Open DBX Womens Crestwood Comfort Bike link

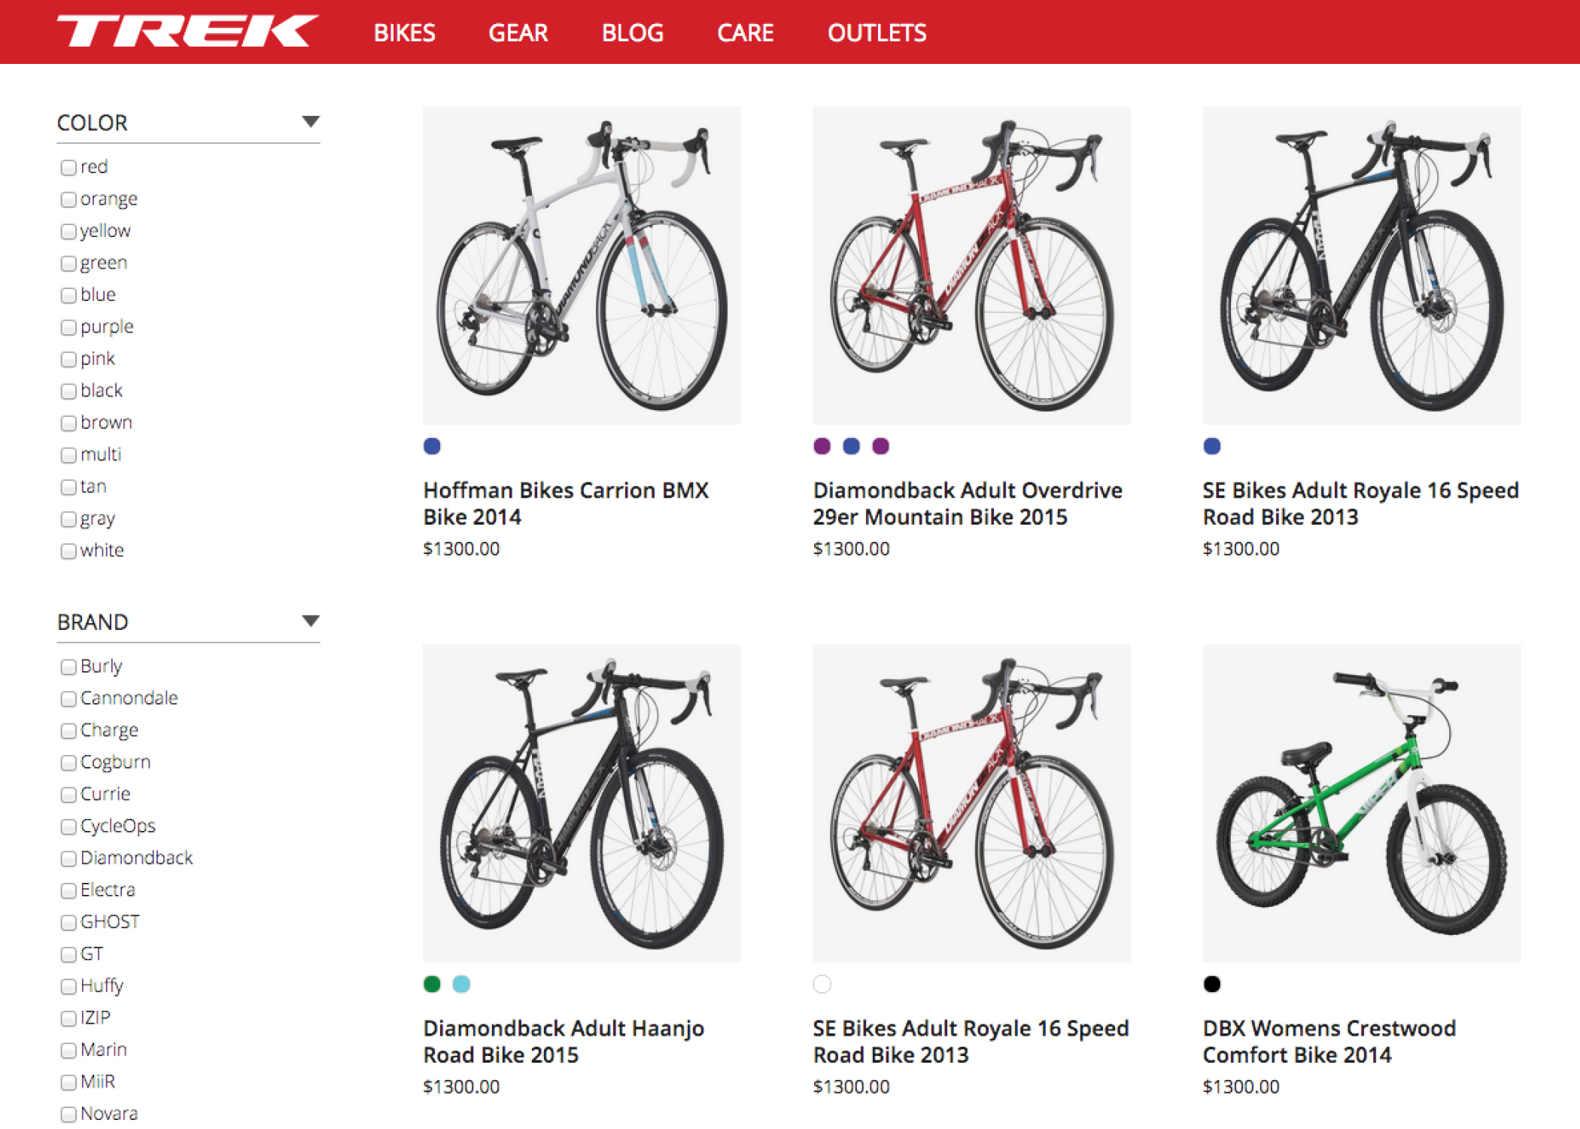1329,1042
